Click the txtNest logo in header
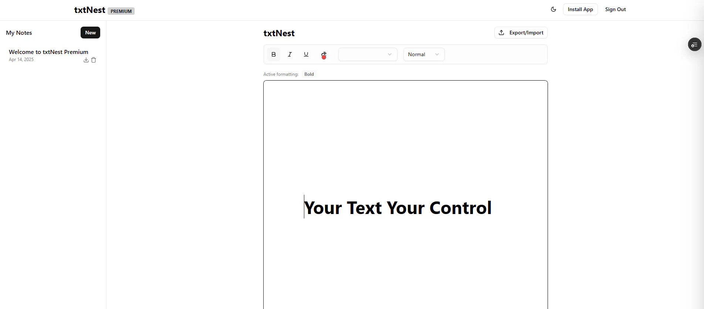The width and height of the screenshot is (704, 309). [89, 10]
